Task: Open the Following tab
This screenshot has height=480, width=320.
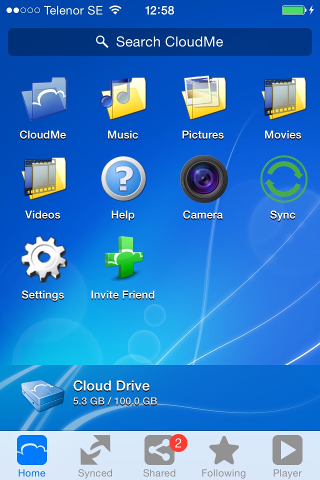Action: 224,456
